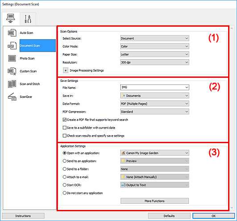
Task: Select Open with an application radio button
Action: 65,153
